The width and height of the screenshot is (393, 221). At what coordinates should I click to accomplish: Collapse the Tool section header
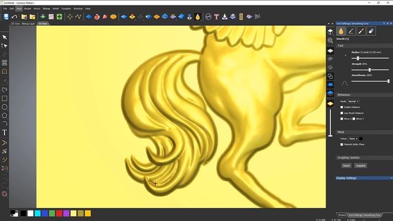point(364,45)
